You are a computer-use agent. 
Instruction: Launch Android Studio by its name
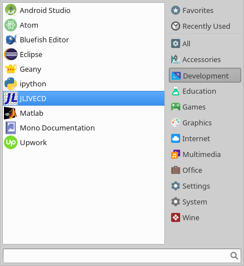point(45,10)
